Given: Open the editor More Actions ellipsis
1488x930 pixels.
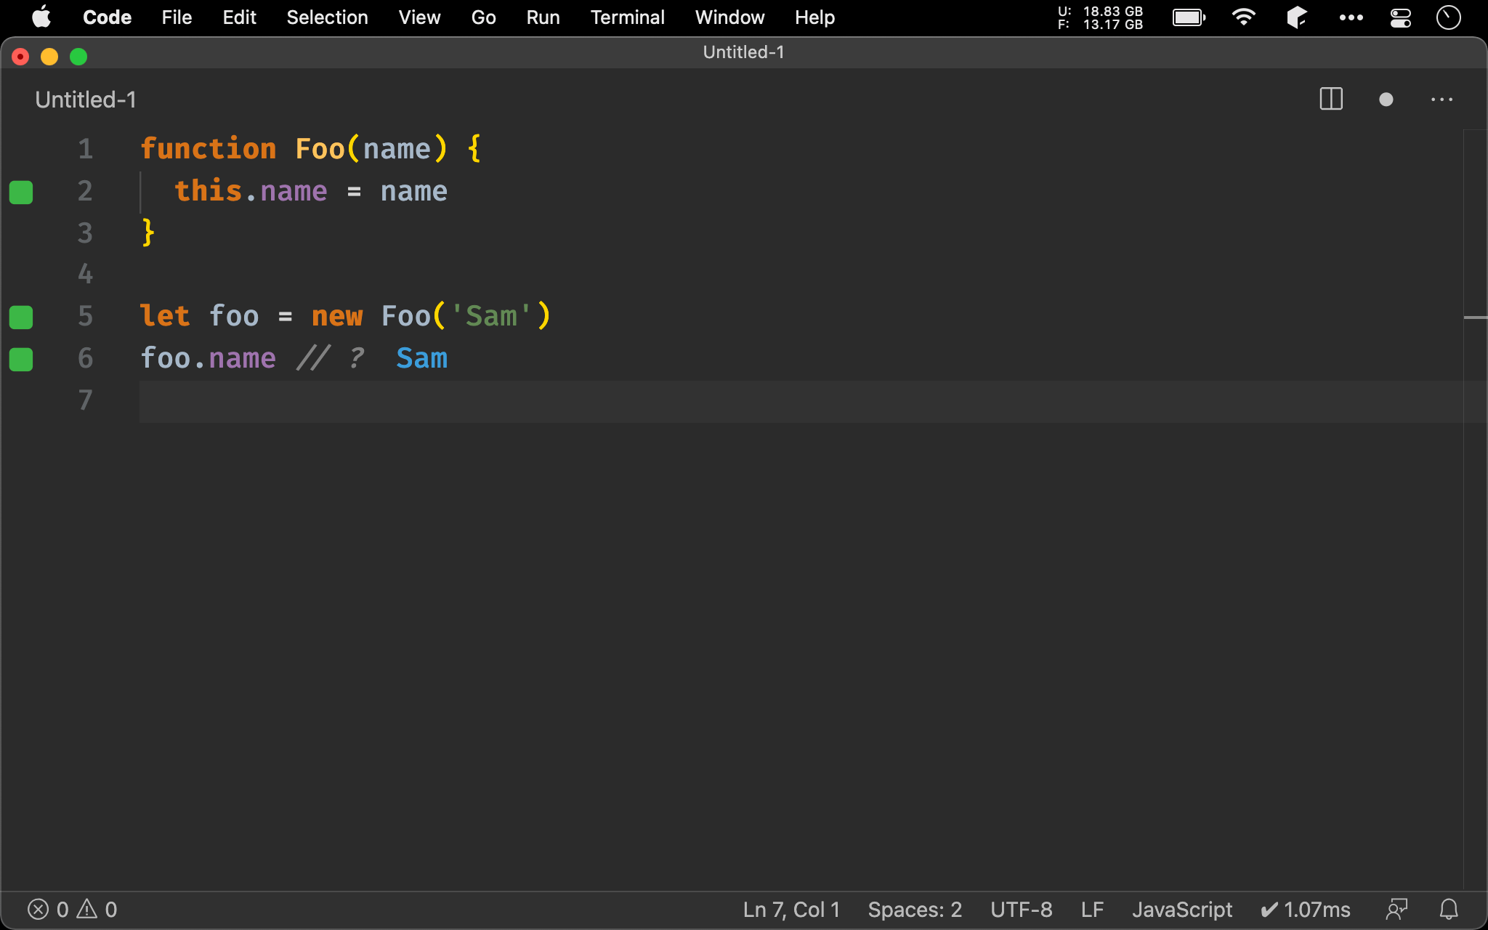Looking at the screenshot, I should [x=1441, y=100].
